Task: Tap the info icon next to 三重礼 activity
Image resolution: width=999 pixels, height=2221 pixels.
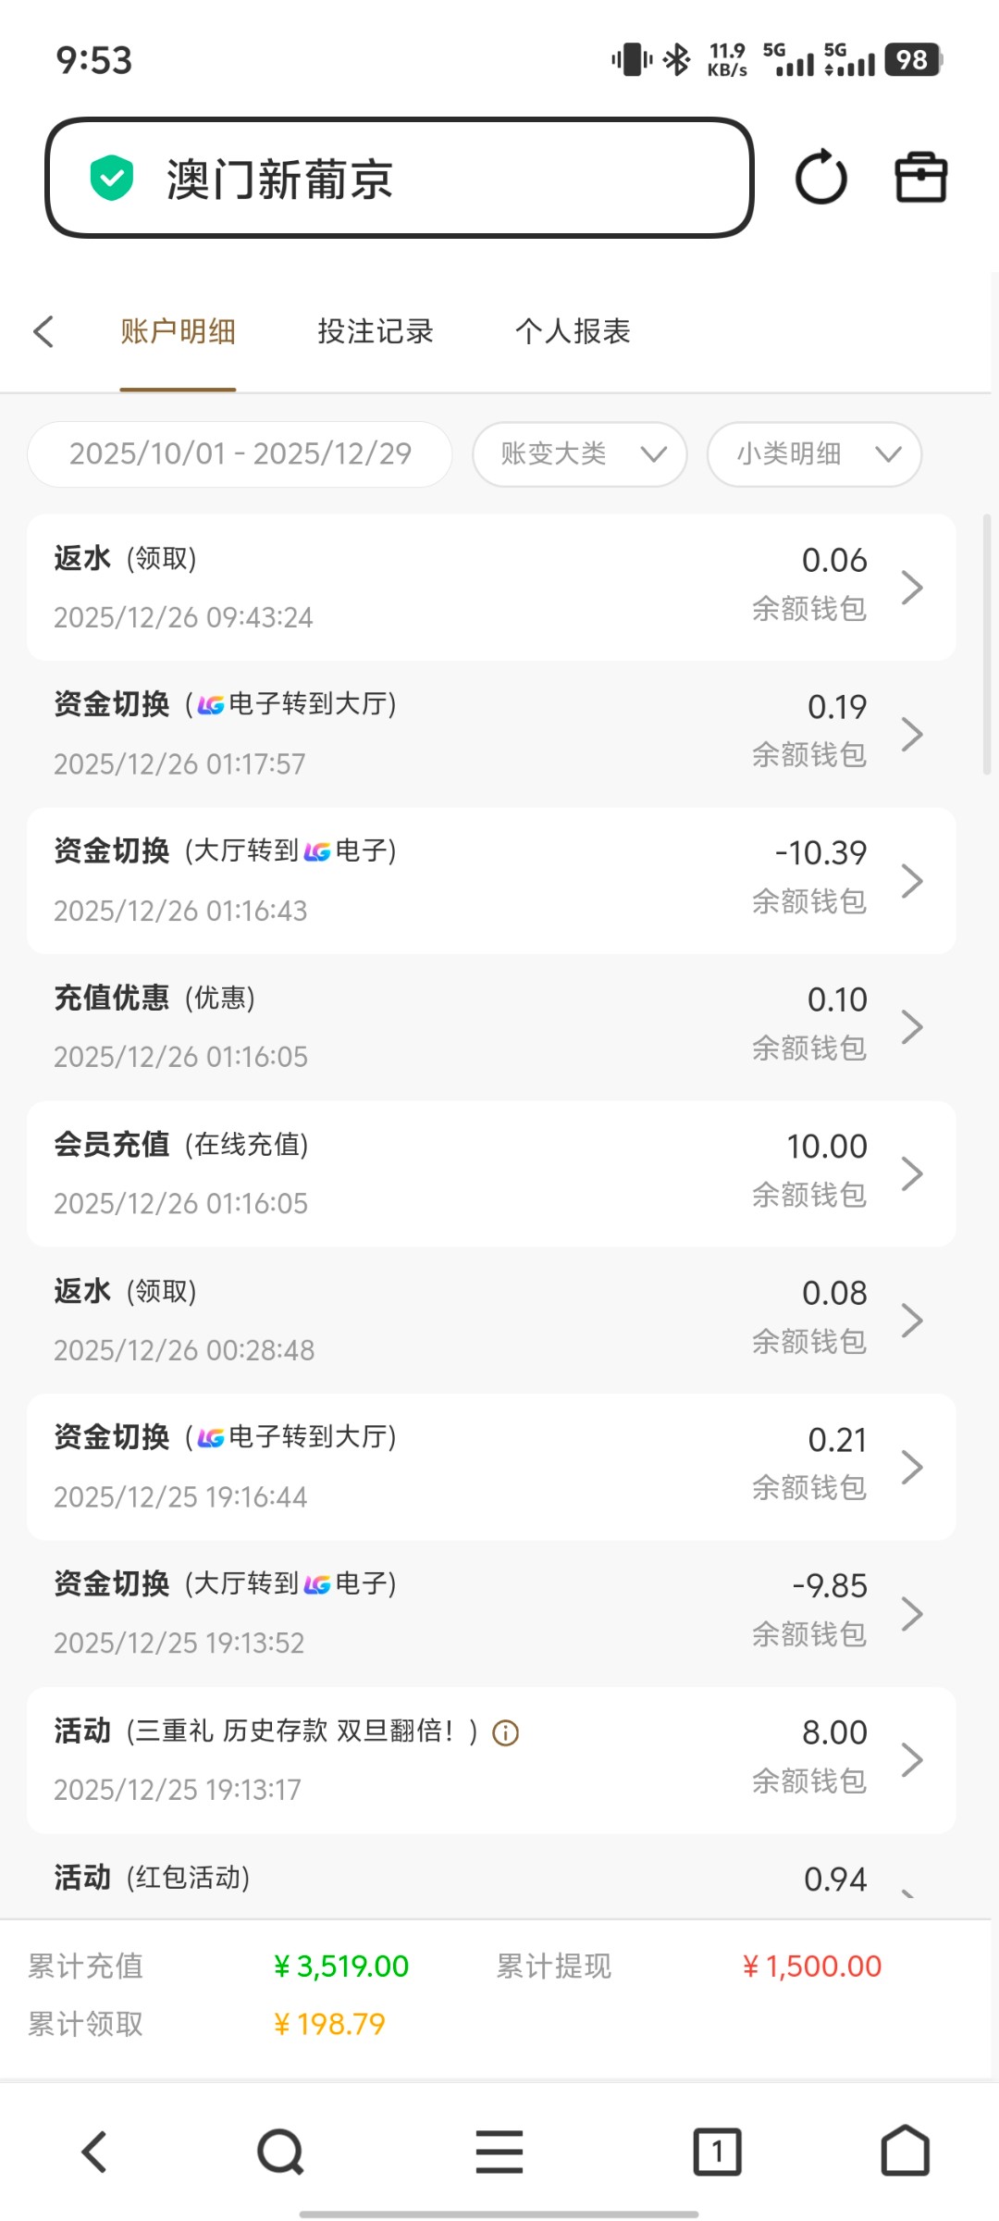Action: (x=506, y=1732)
